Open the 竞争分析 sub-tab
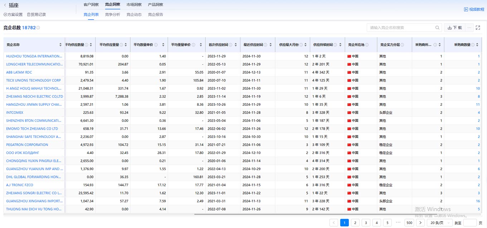The height and width of the screenshot is (228, 487). point(112,15)
